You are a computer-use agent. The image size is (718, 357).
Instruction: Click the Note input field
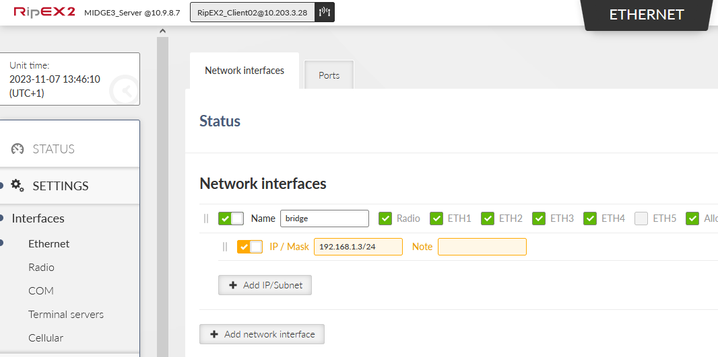[482, 247]
